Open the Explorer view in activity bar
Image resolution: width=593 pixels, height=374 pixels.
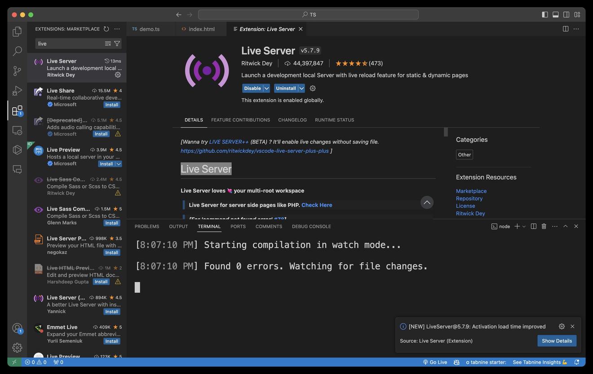click(17, 31)
